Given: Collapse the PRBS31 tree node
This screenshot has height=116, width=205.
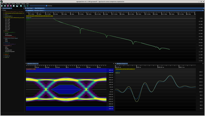Looking at the screenshot, I should tap(4, 38).
